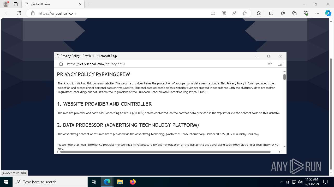Viewport: 334px width, 187px height.
Task: Open the Extensions puzzle icon
Action: tap(259, 13)
